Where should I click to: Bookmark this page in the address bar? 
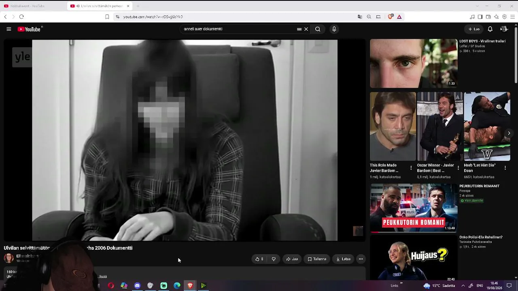tap(107, 17)
